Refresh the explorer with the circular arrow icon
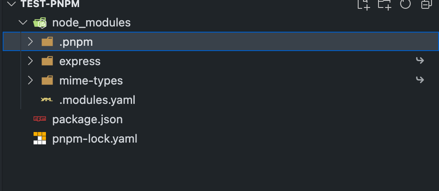This screenshot has height=191, width=439. coord(405,4)
